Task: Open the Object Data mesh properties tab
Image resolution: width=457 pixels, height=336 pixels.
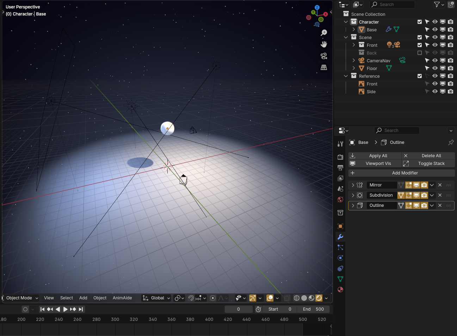Action: coord(340,279)
